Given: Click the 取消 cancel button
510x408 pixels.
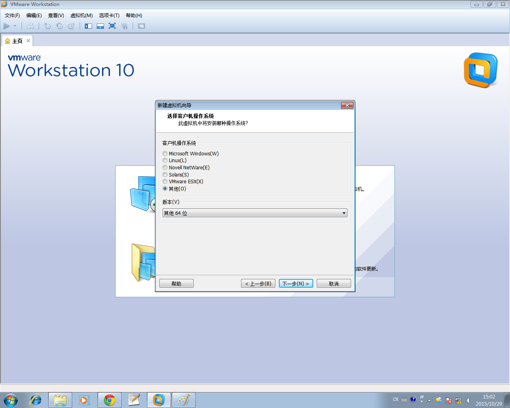Looking at the screenshot, I should coord(334,283).
